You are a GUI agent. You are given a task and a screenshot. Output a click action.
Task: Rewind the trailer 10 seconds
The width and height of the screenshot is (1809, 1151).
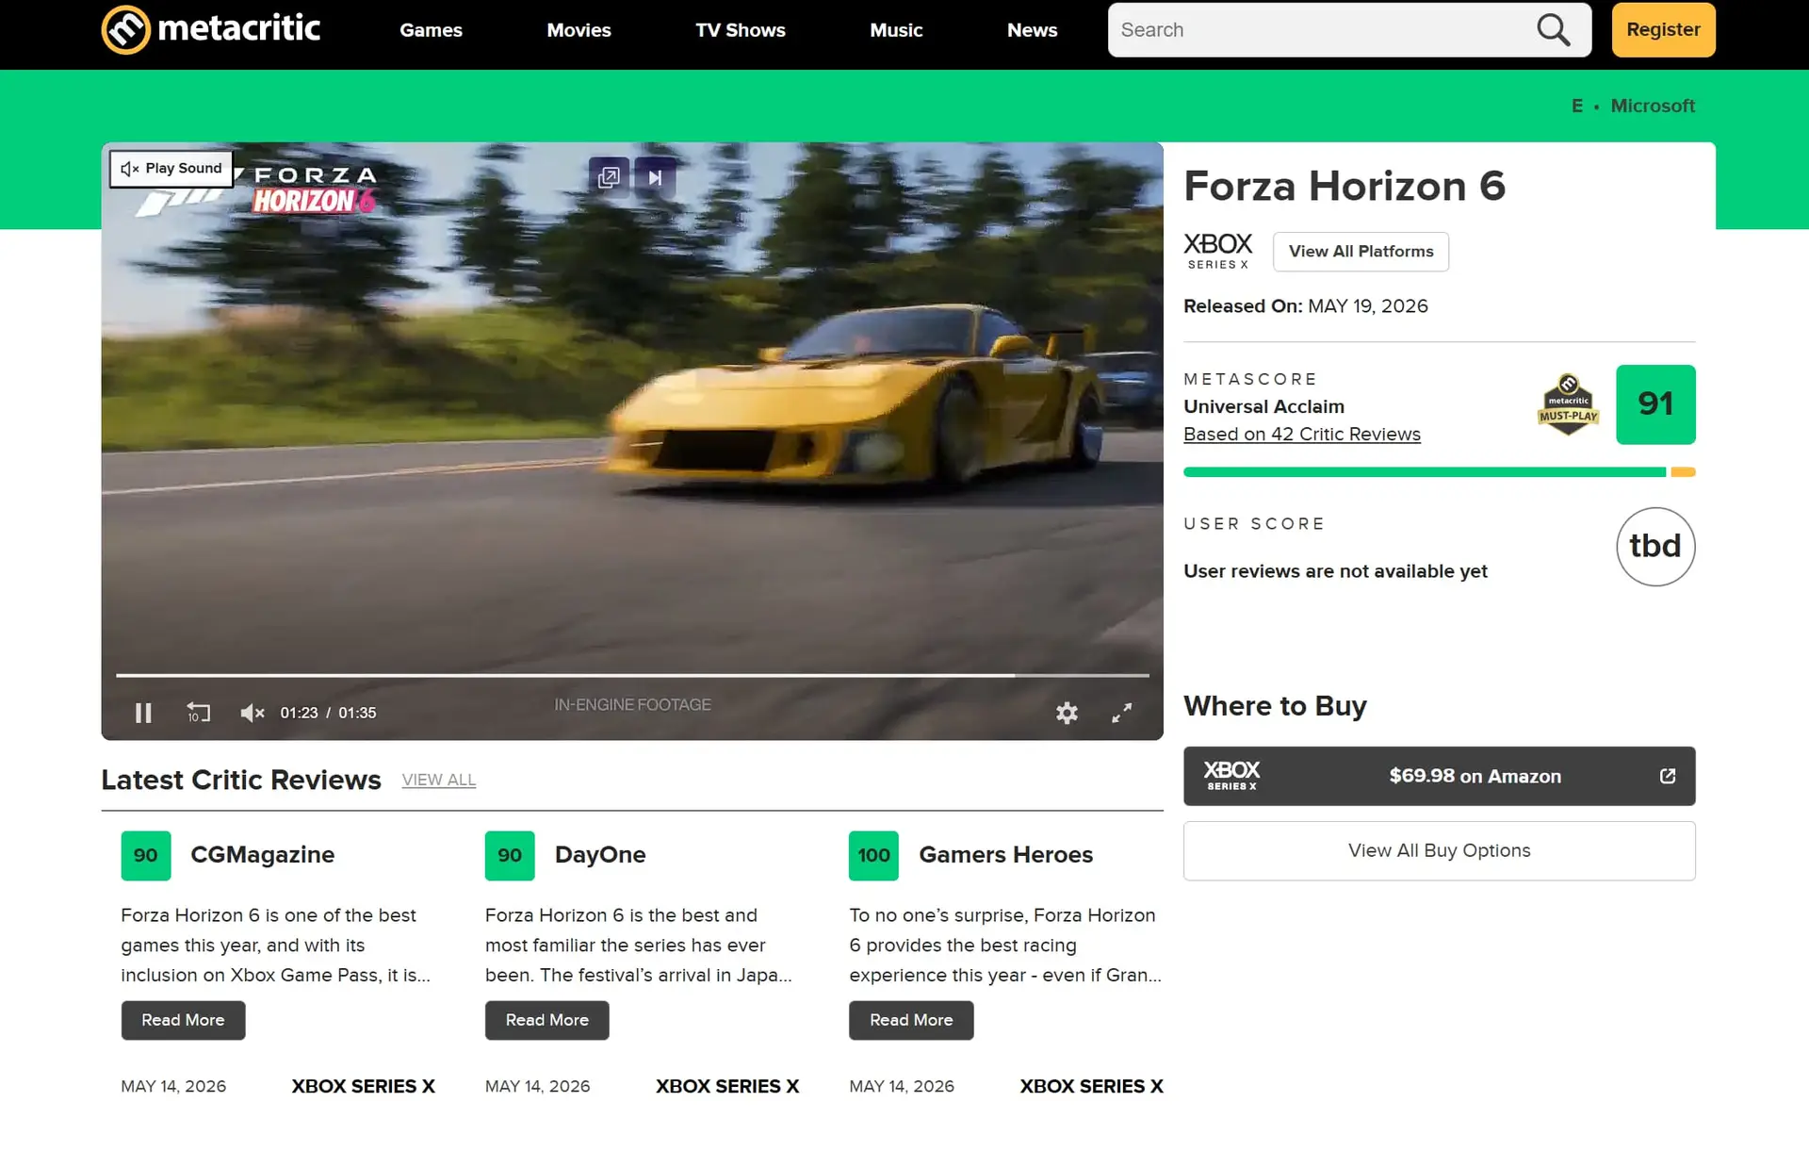[x=198, y=713]
